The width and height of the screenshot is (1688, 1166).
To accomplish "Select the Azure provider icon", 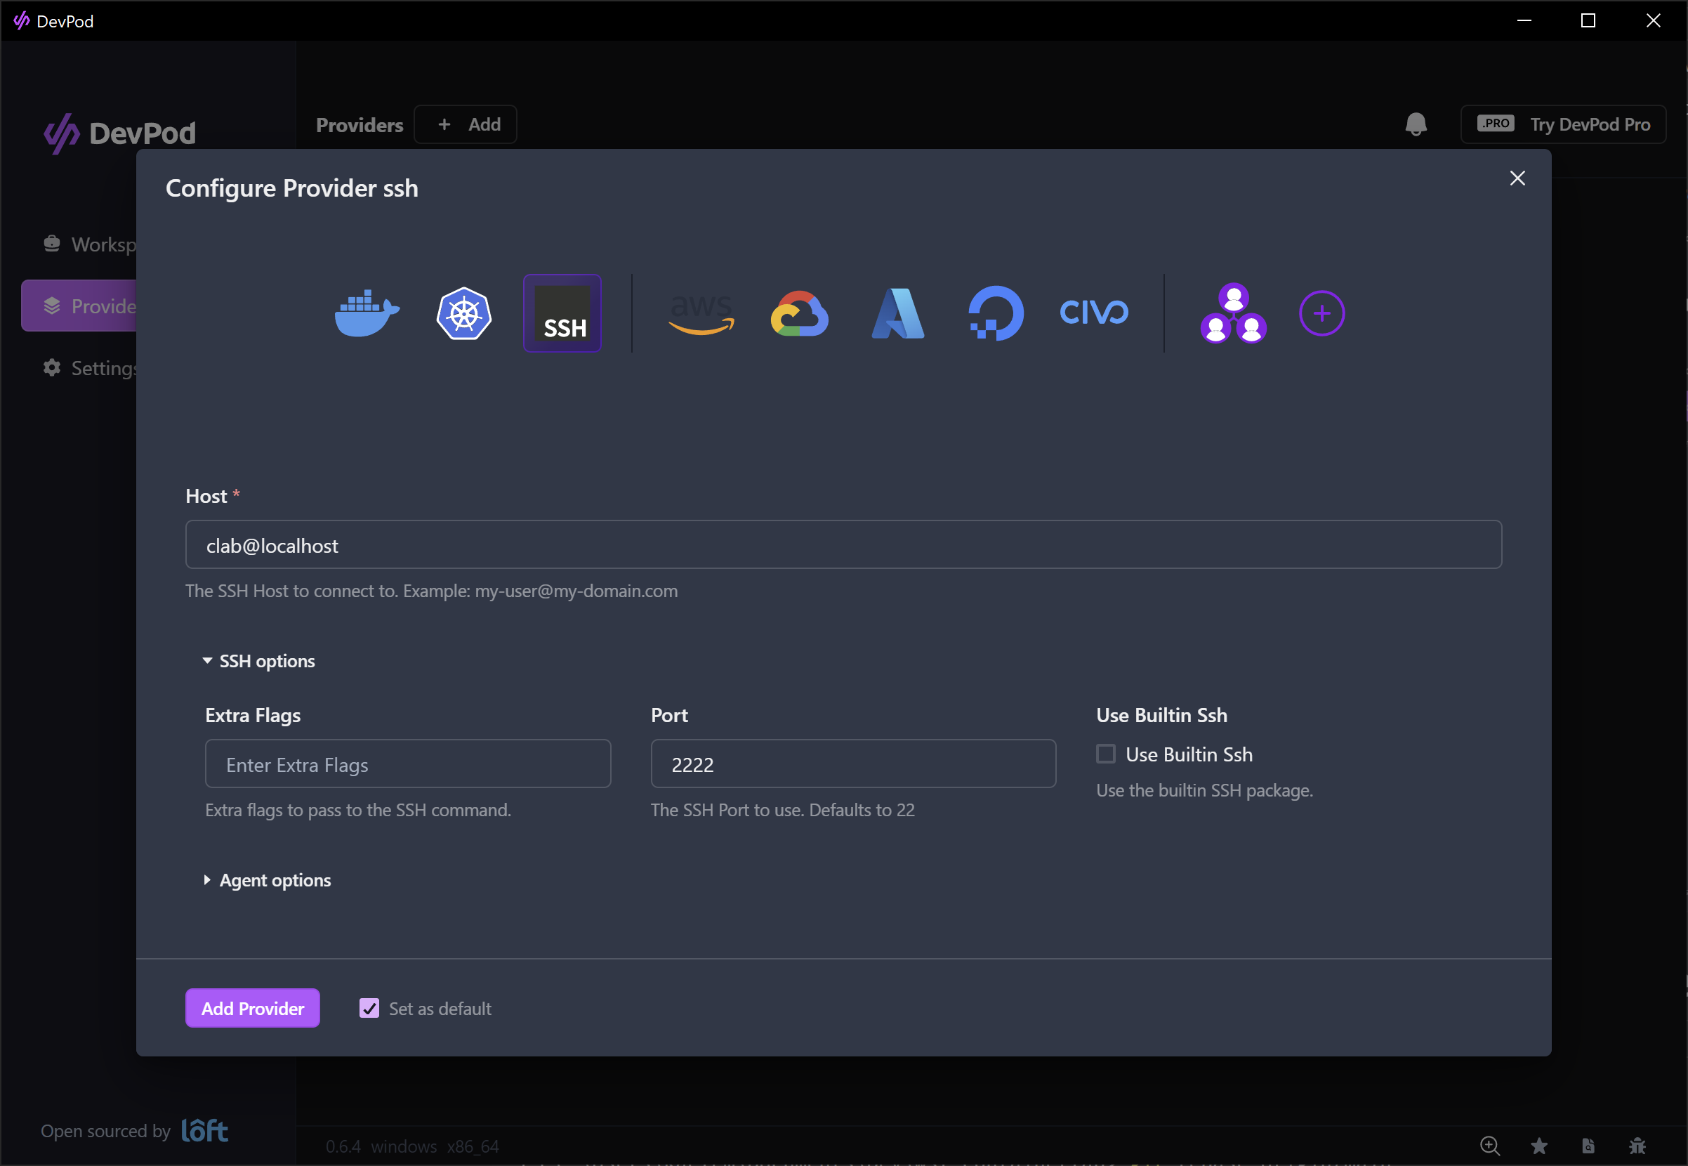I will click(898, 313).
